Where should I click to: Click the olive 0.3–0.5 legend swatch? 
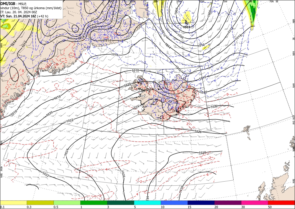click(40, 203)
